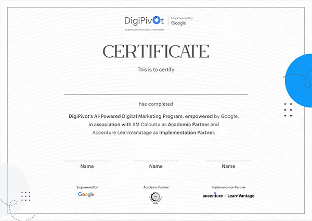Click the tagline under DigiPivot logo
The image size is (312, 221).
pyautogui.click(x=144, y=30)
